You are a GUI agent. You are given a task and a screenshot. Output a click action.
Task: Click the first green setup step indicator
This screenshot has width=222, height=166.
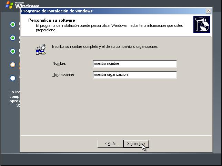13,24
